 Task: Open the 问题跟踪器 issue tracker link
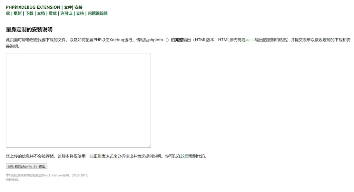[x=98, y=13]
